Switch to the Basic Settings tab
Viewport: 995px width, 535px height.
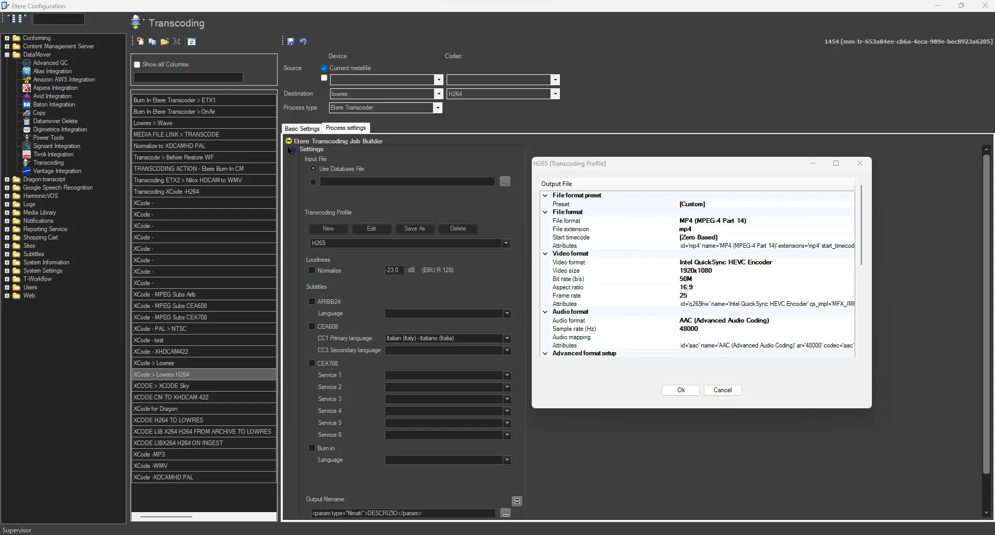coord(302,129)
